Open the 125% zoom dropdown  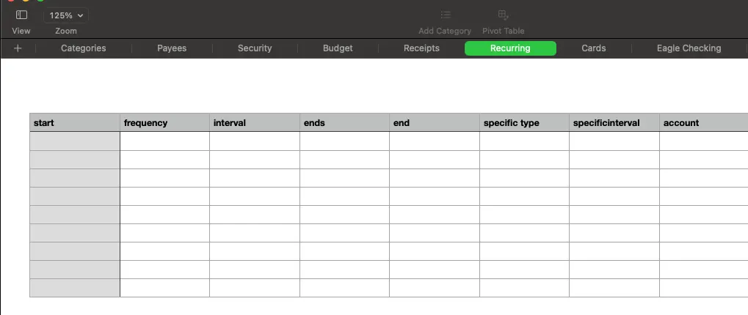click(66, 15)
